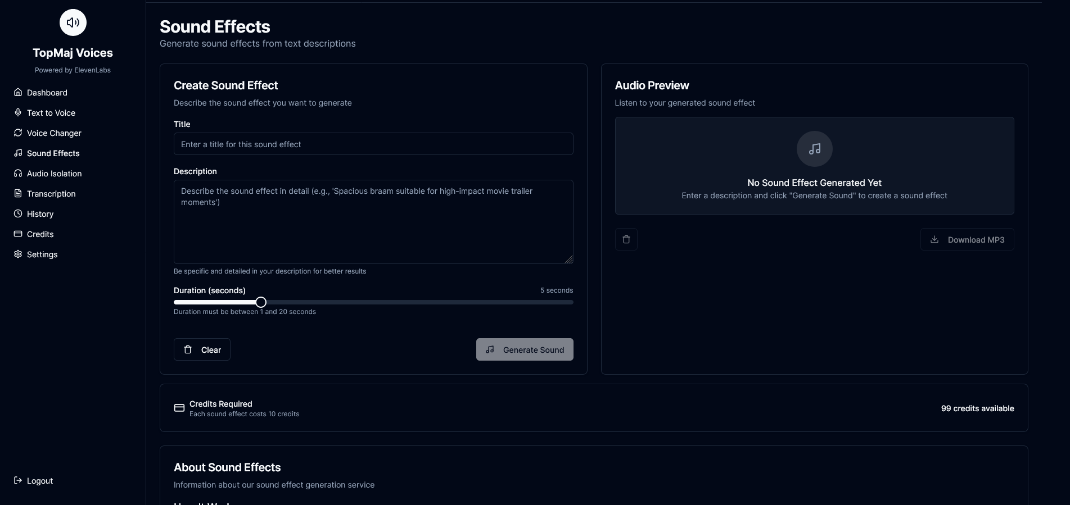The image size is (1070, 505).
Task: Click the Audio Isolation headphones icon
Action: coord(18,173)
